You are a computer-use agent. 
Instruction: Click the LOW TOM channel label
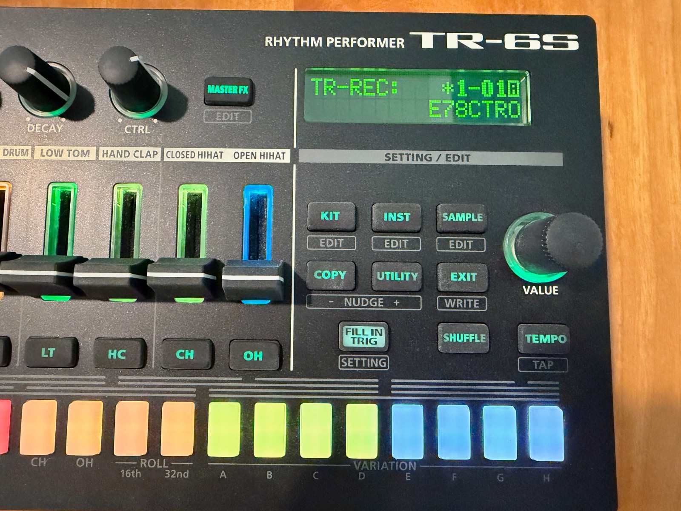coord(65,153)
